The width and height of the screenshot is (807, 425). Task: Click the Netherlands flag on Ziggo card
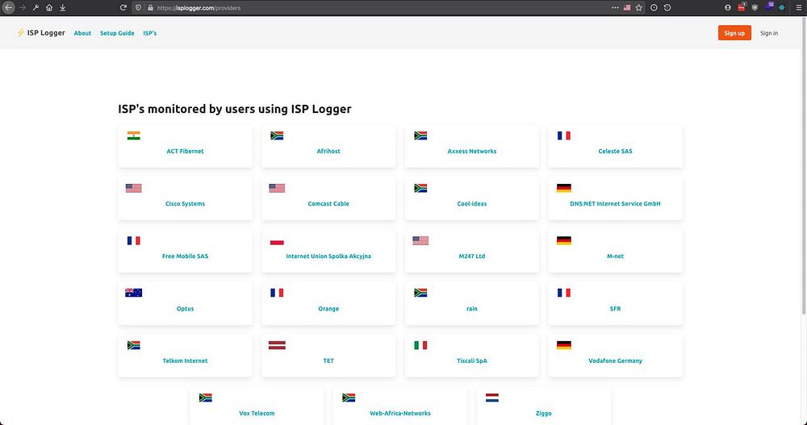[x=492, y=398]
